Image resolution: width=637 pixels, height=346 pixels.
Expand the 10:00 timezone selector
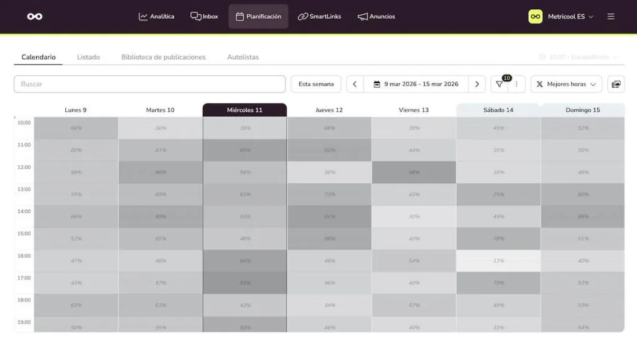579,57
